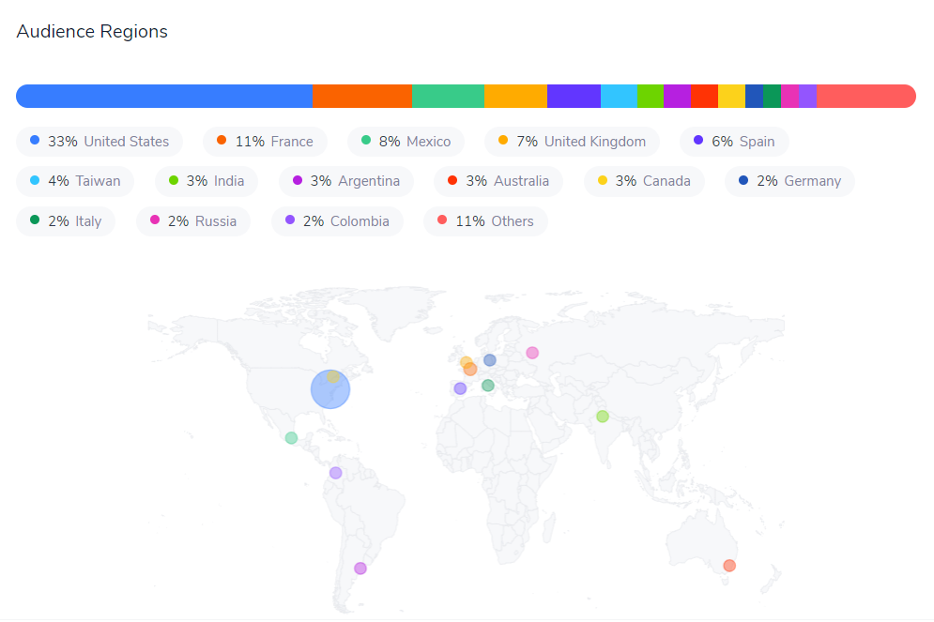The width and height of the screenshot is (934, 622).
Task: Click the orange France segment in the bar
Action: [362, 97]
